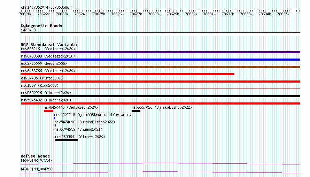The width and height of the screenshot is (310, 177).
Task: Select the 14q24.3 cytogenetic band label
Action: (28, 30)
